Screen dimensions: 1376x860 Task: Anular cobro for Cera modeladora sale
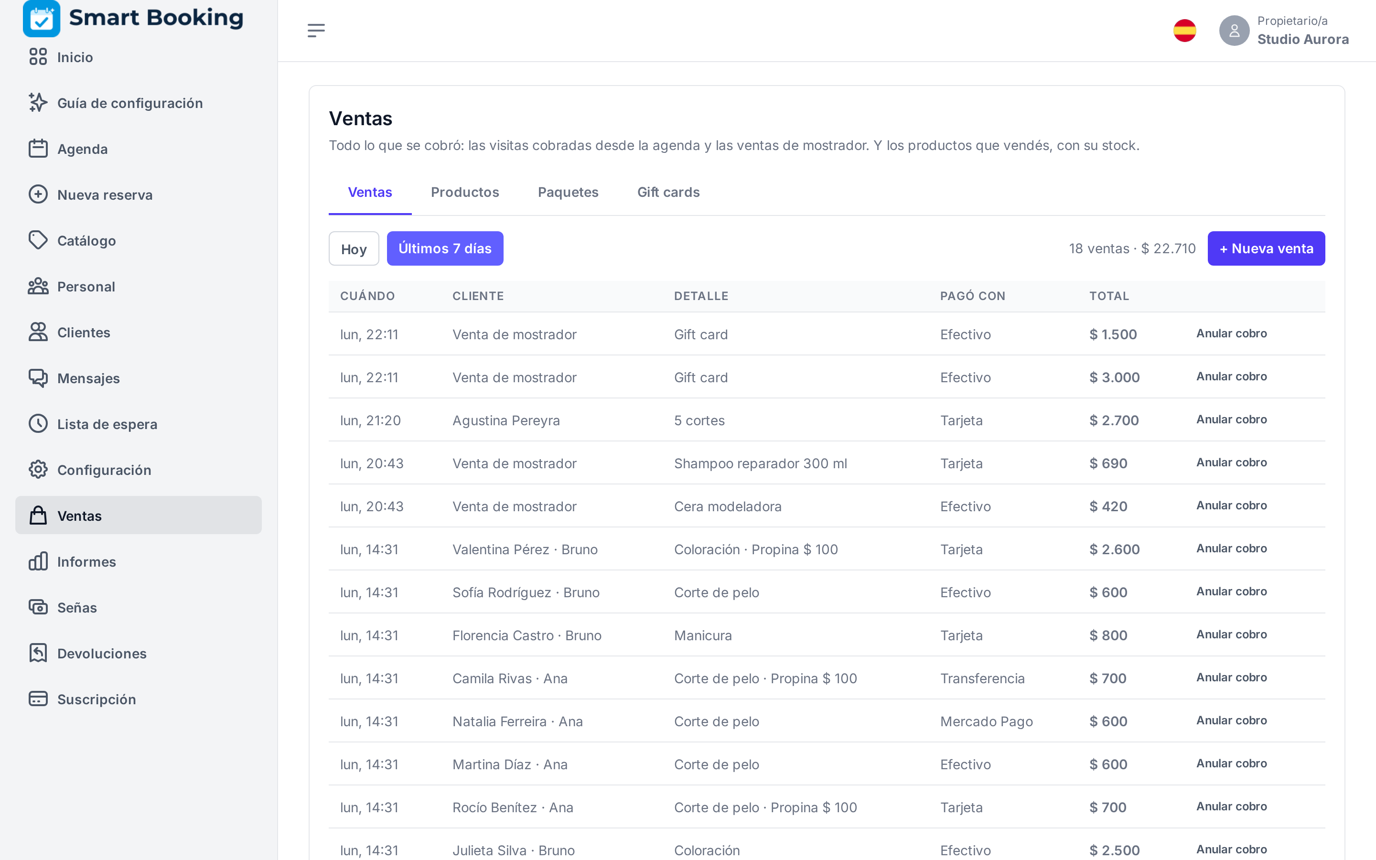point(1232,505)
